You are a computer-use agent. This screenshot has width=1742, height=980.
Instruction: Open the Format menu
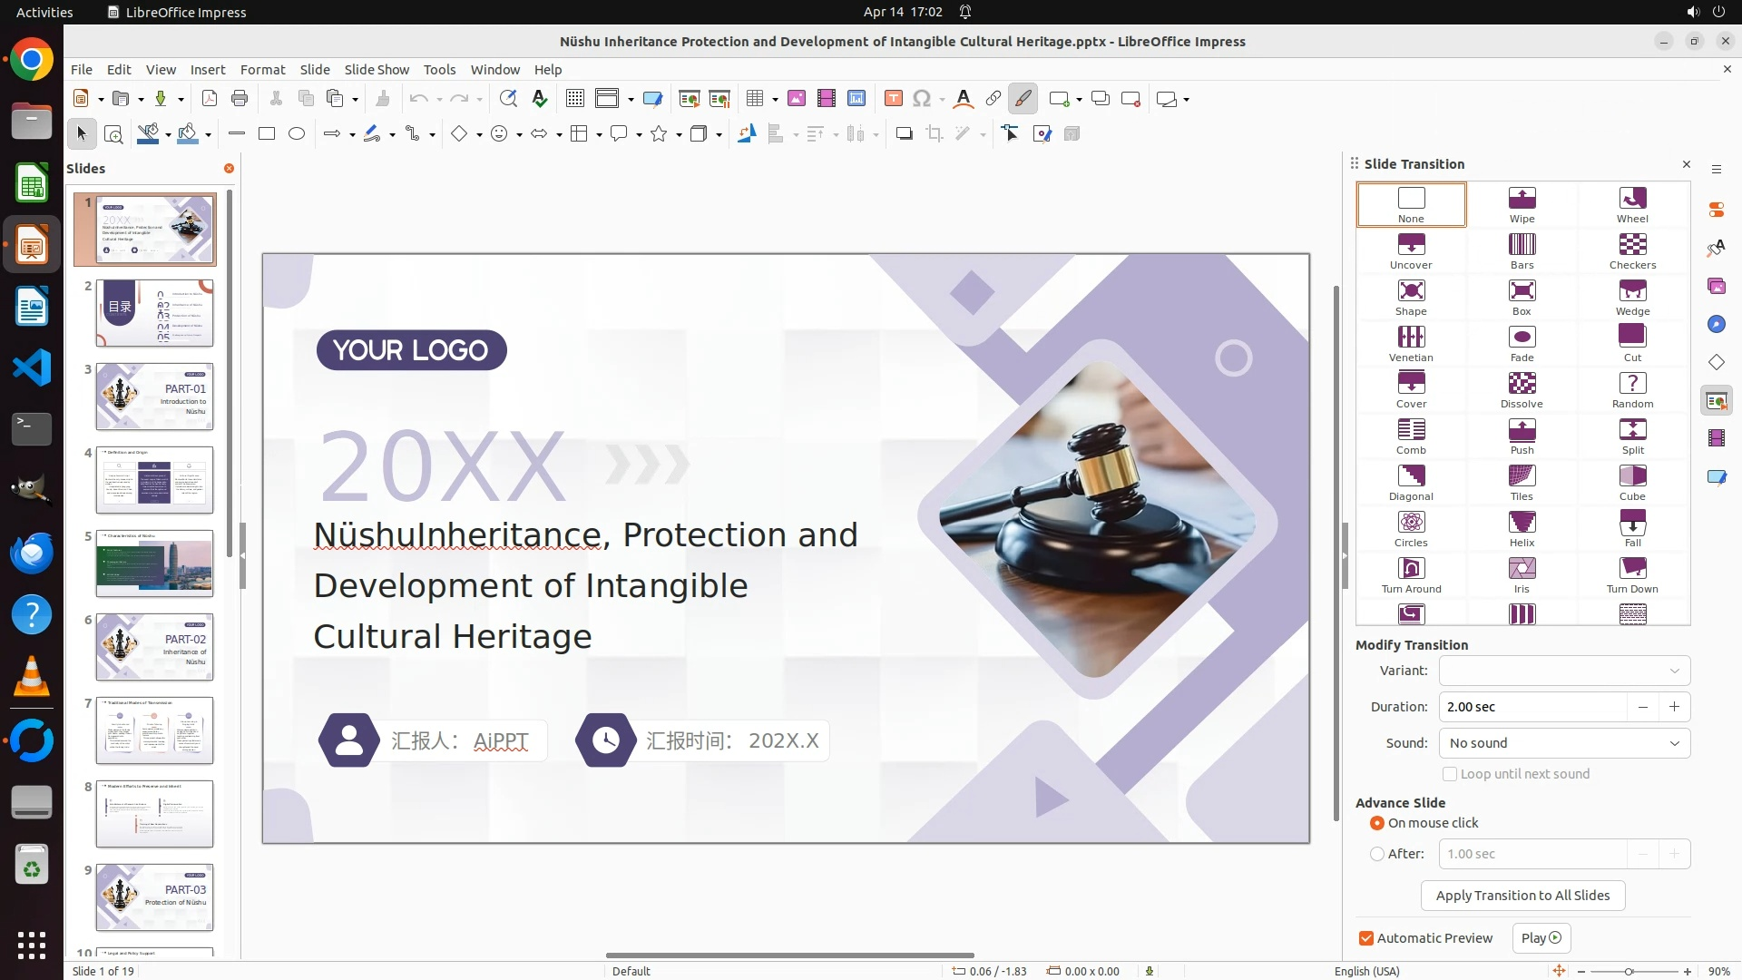(x=262, y=70)
